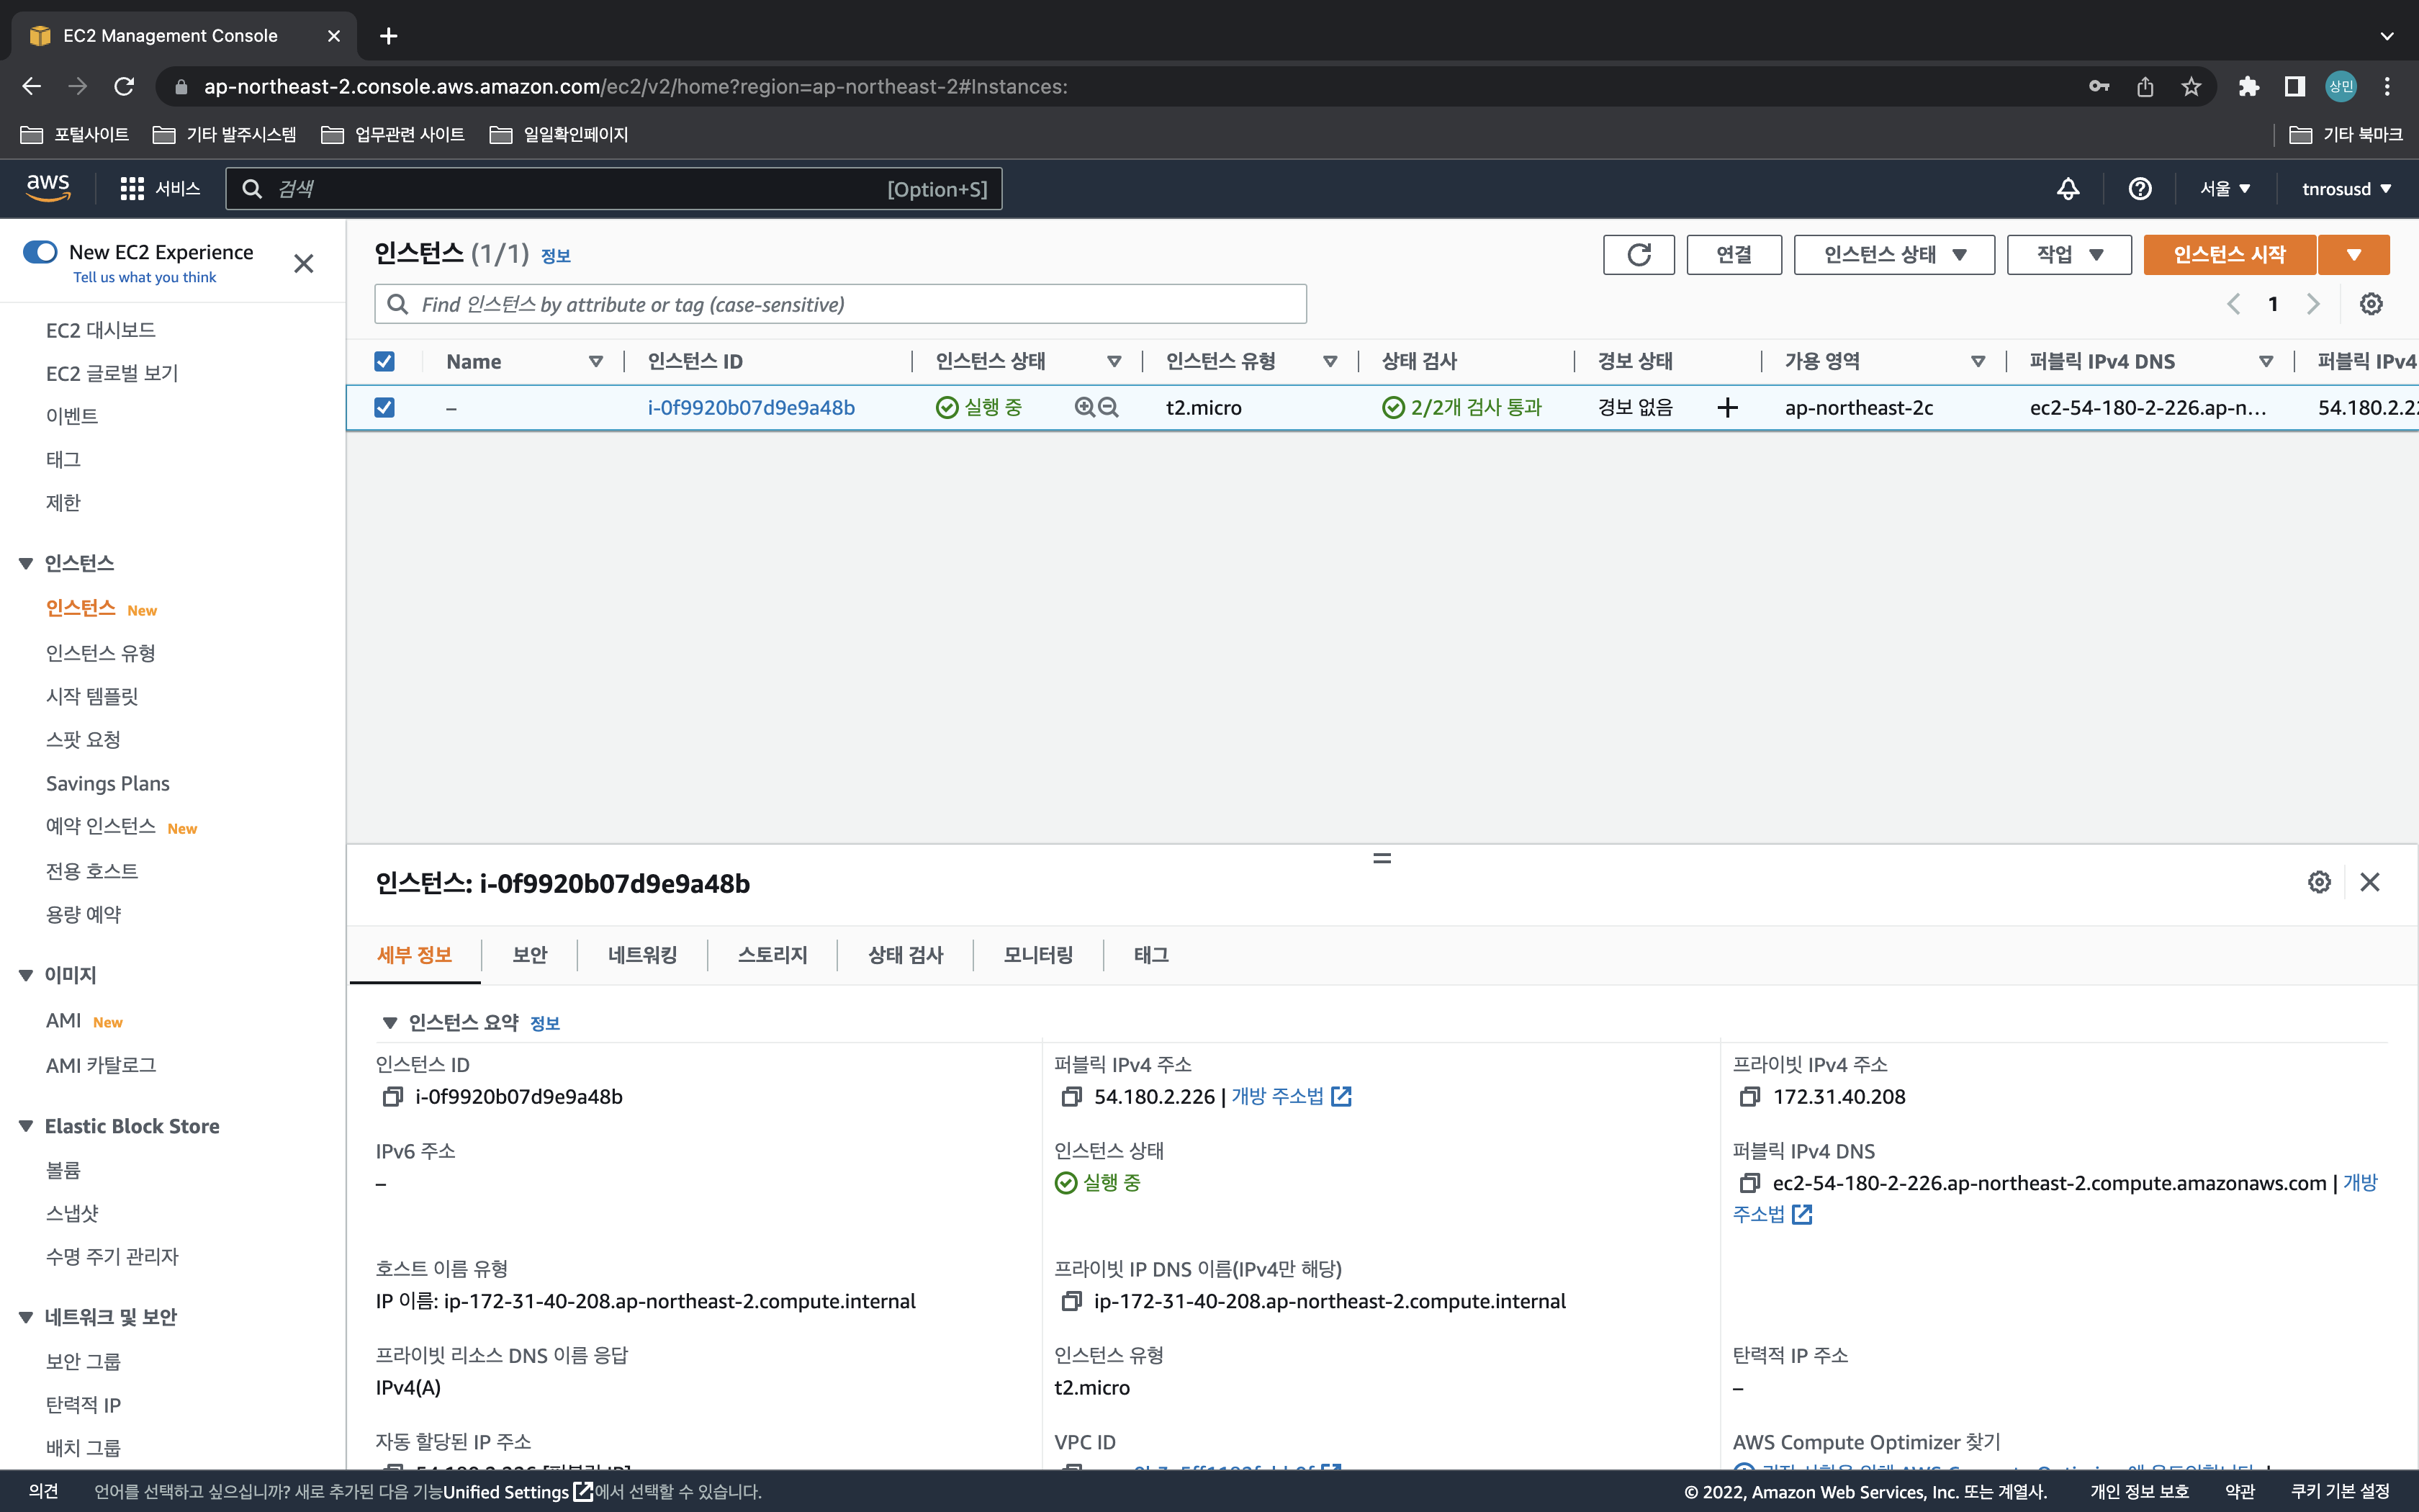Image resolution: width=2419 pixels, height=1512 pixels.
Task: Open the Feedback link in footer
Action: tap(43, 1492)
